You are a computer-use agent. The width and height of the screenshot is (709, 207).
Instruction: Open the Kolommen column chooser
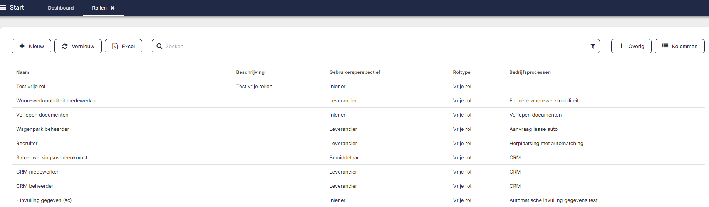679,46
